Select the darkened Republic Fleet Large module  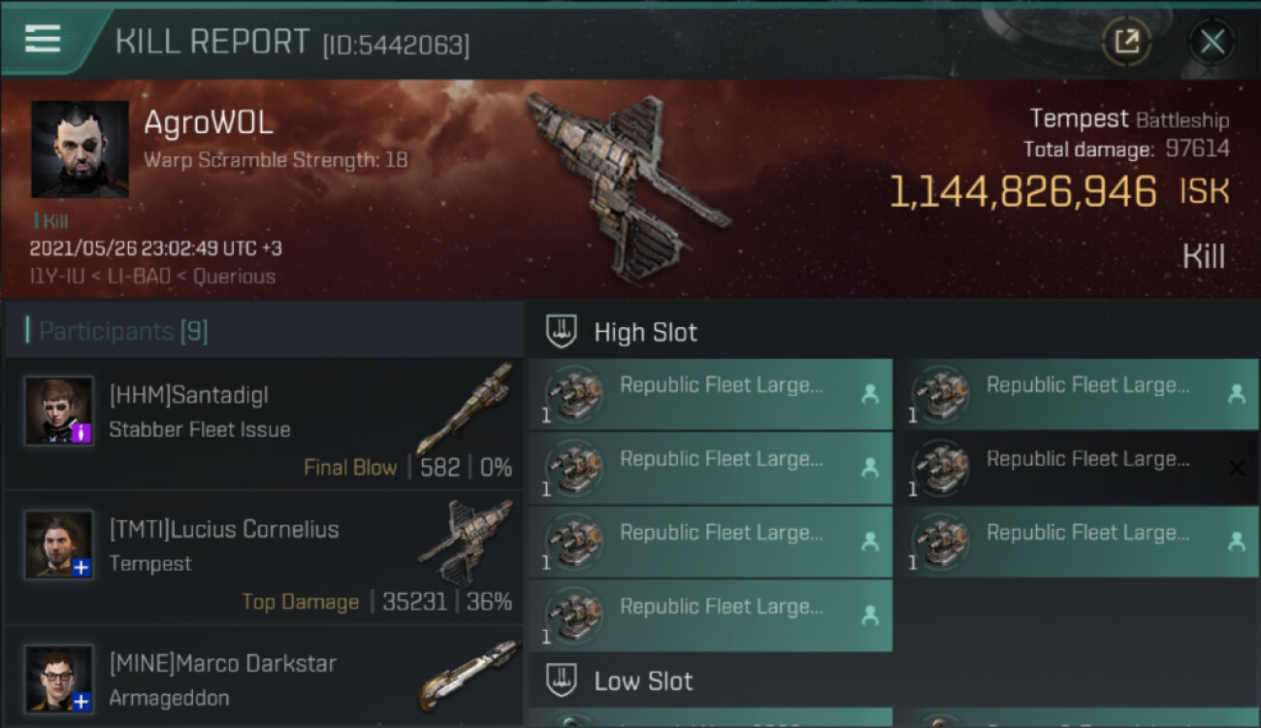pos(1077,468)
